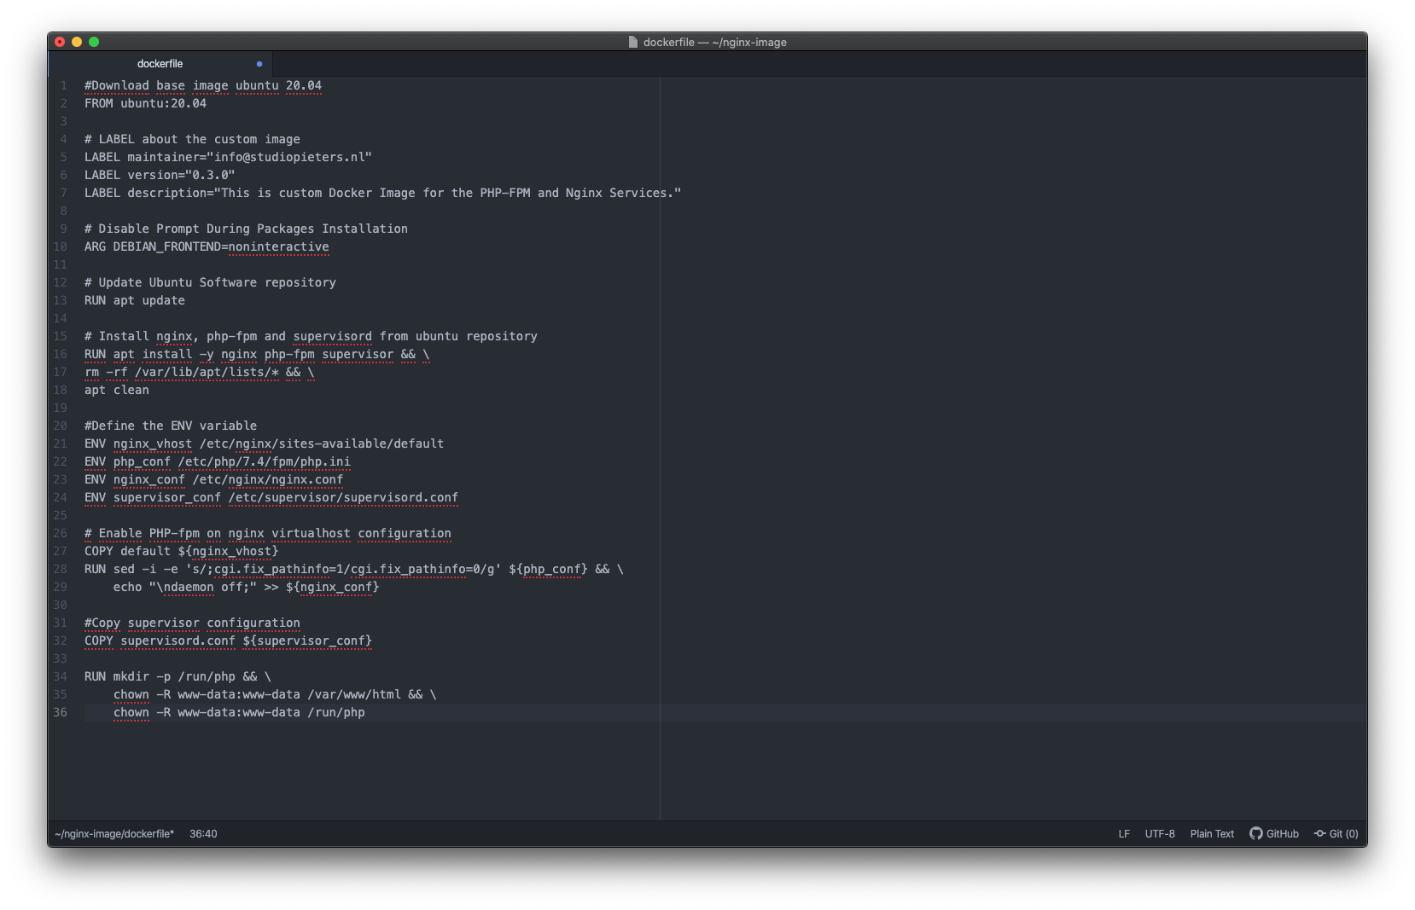Viewport: 1415px width, 910px height.
Task: Click line number 16 in gutter
Action: coord(60,354)
